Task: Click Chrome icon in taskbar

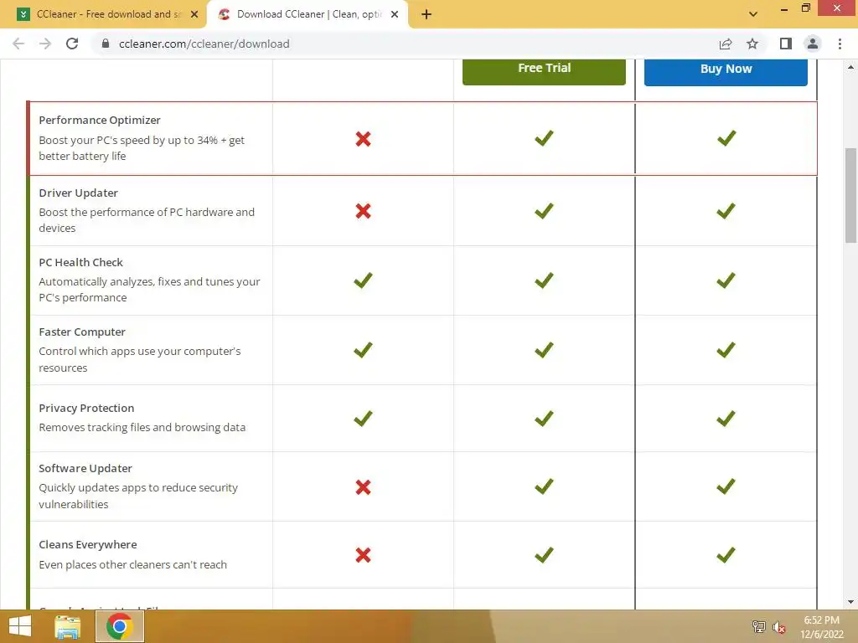Action: (x=120, y=626)
